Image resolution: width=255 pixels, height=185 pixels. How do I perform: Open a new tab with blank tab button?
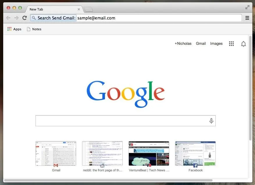tap(88, 9)
